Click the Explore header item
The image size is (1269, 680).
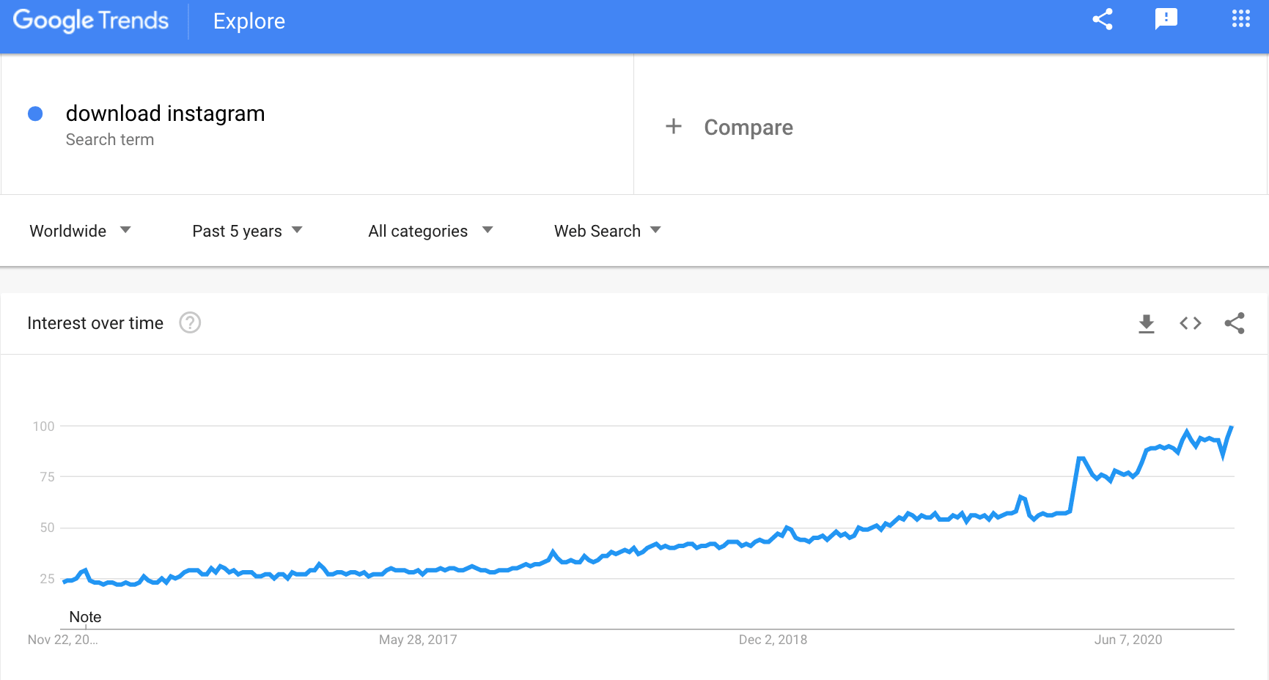click(249, 21)
